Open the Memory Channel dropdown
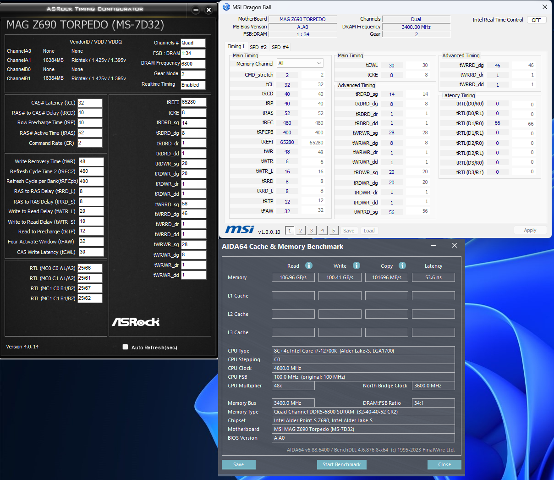The image size is (554, 480). pos(300,63)
